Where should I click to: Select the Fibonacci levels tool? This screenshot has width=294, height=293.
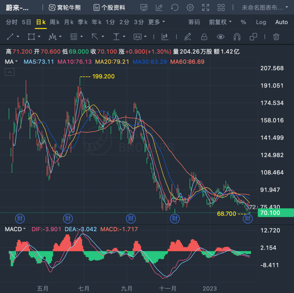[74, 36]
